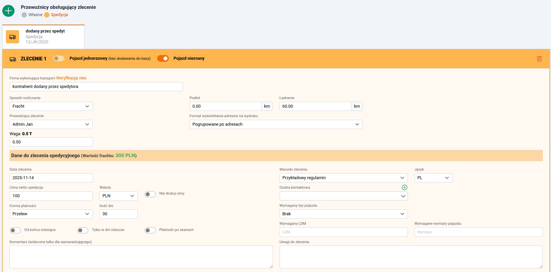551x272 pixels.
Task: Click the green plus add carrier button
Action: click(8, 11)
